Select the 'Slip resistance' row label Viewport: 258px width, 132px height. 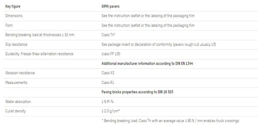(x=16, y=44)
